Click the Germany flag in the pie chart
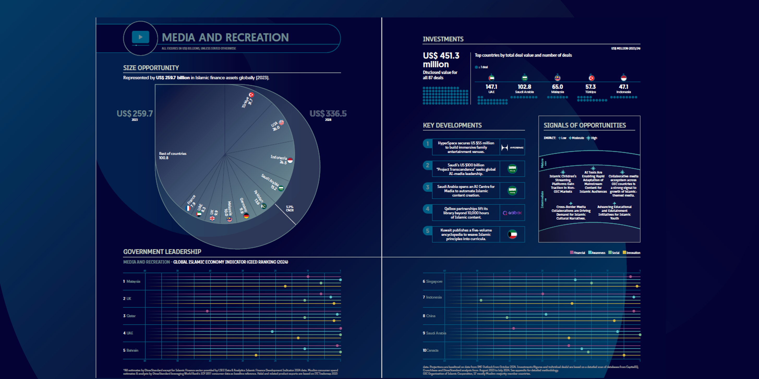Screen dimensions: 759x379 pyautogui.click(x=246, y=216)
